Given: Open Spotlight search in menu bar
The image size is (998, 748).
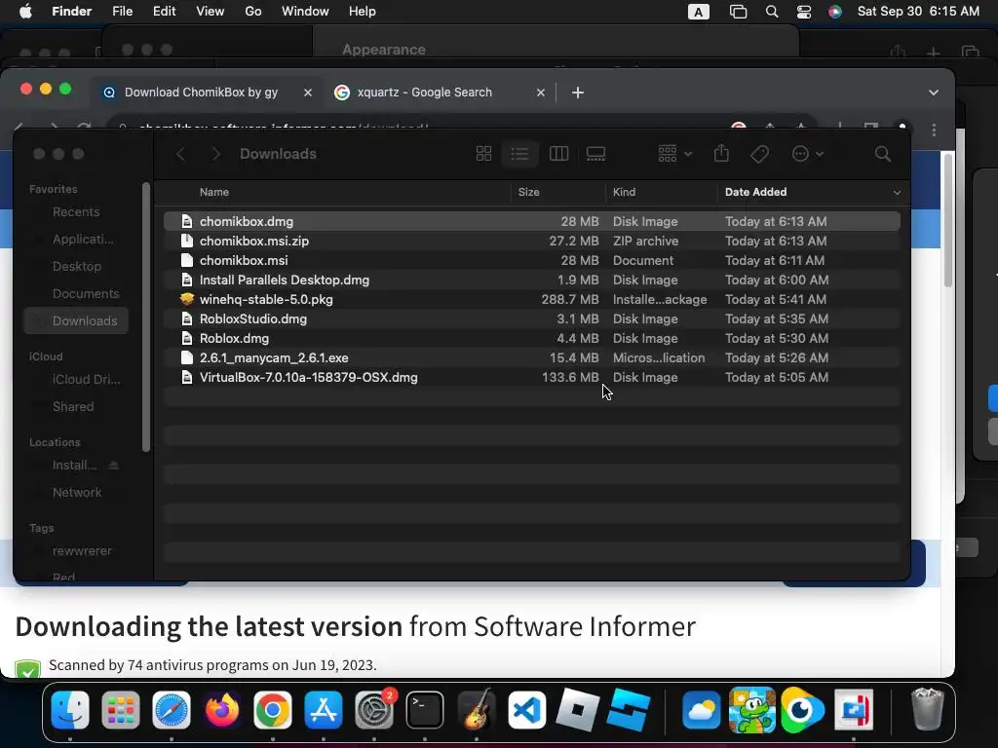Looking at the screenshot, I should (x=772, y=12).
